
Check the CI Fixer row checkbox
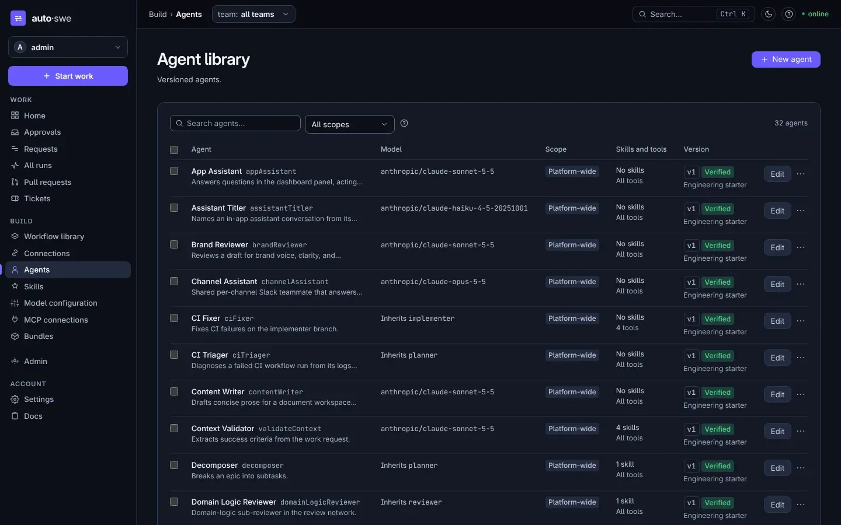pos(174,318)
